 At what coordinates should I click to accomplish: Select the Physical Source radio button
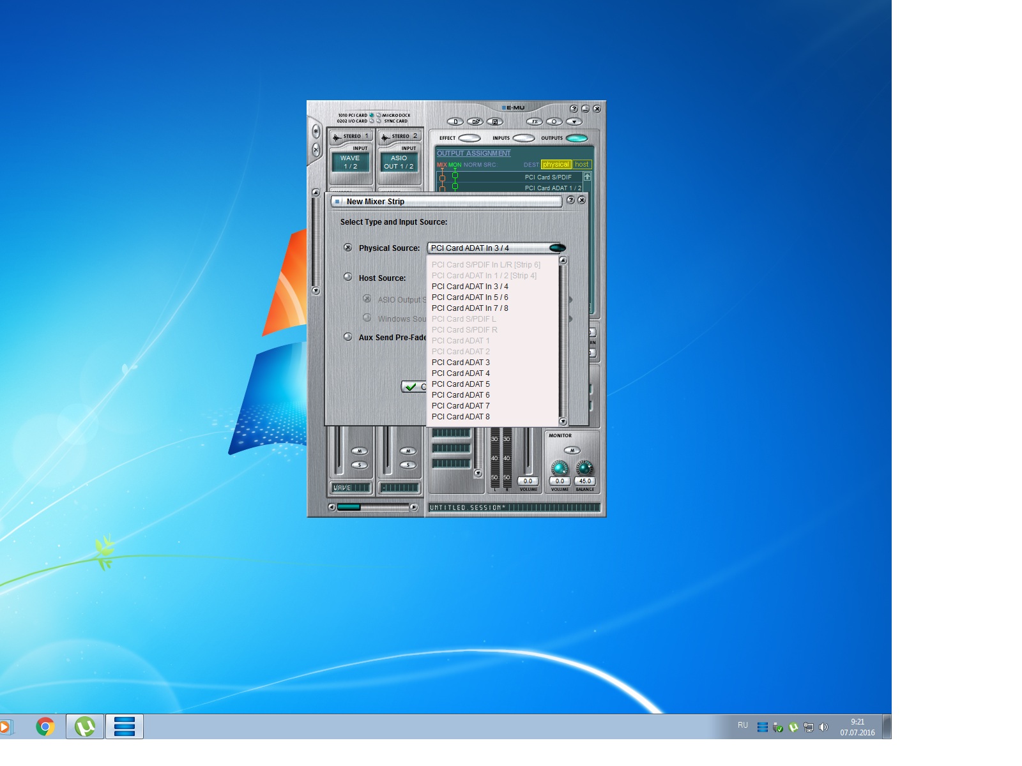click(347, 248)
